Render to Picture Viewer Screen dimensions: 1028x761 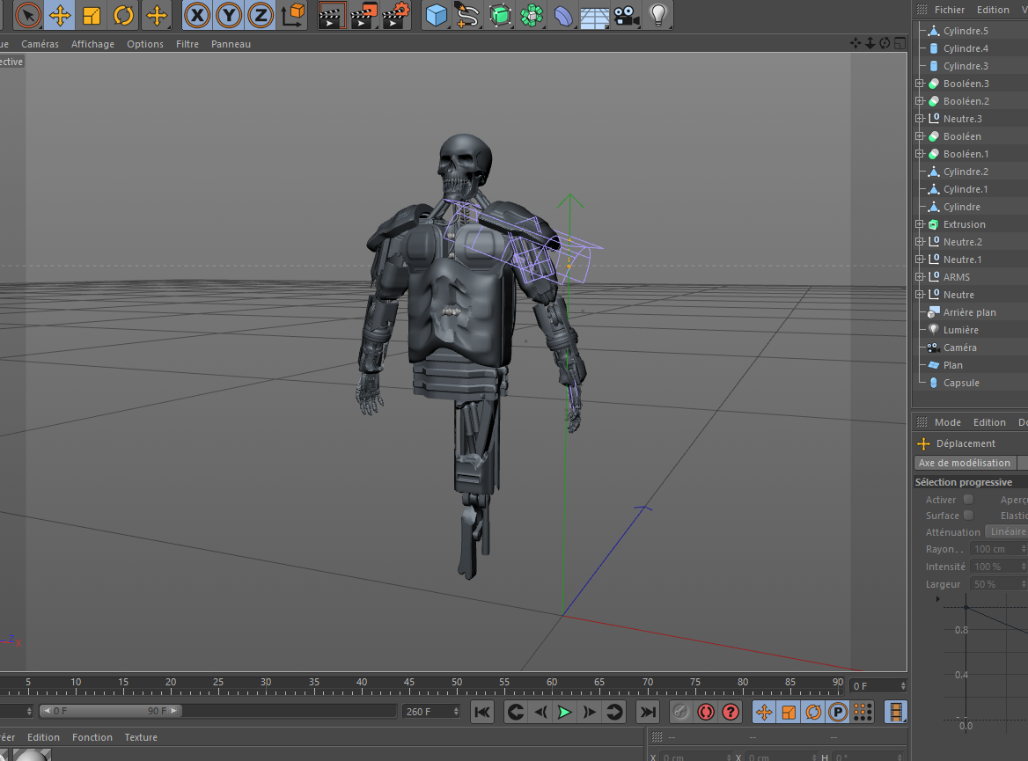pos(363,15)
